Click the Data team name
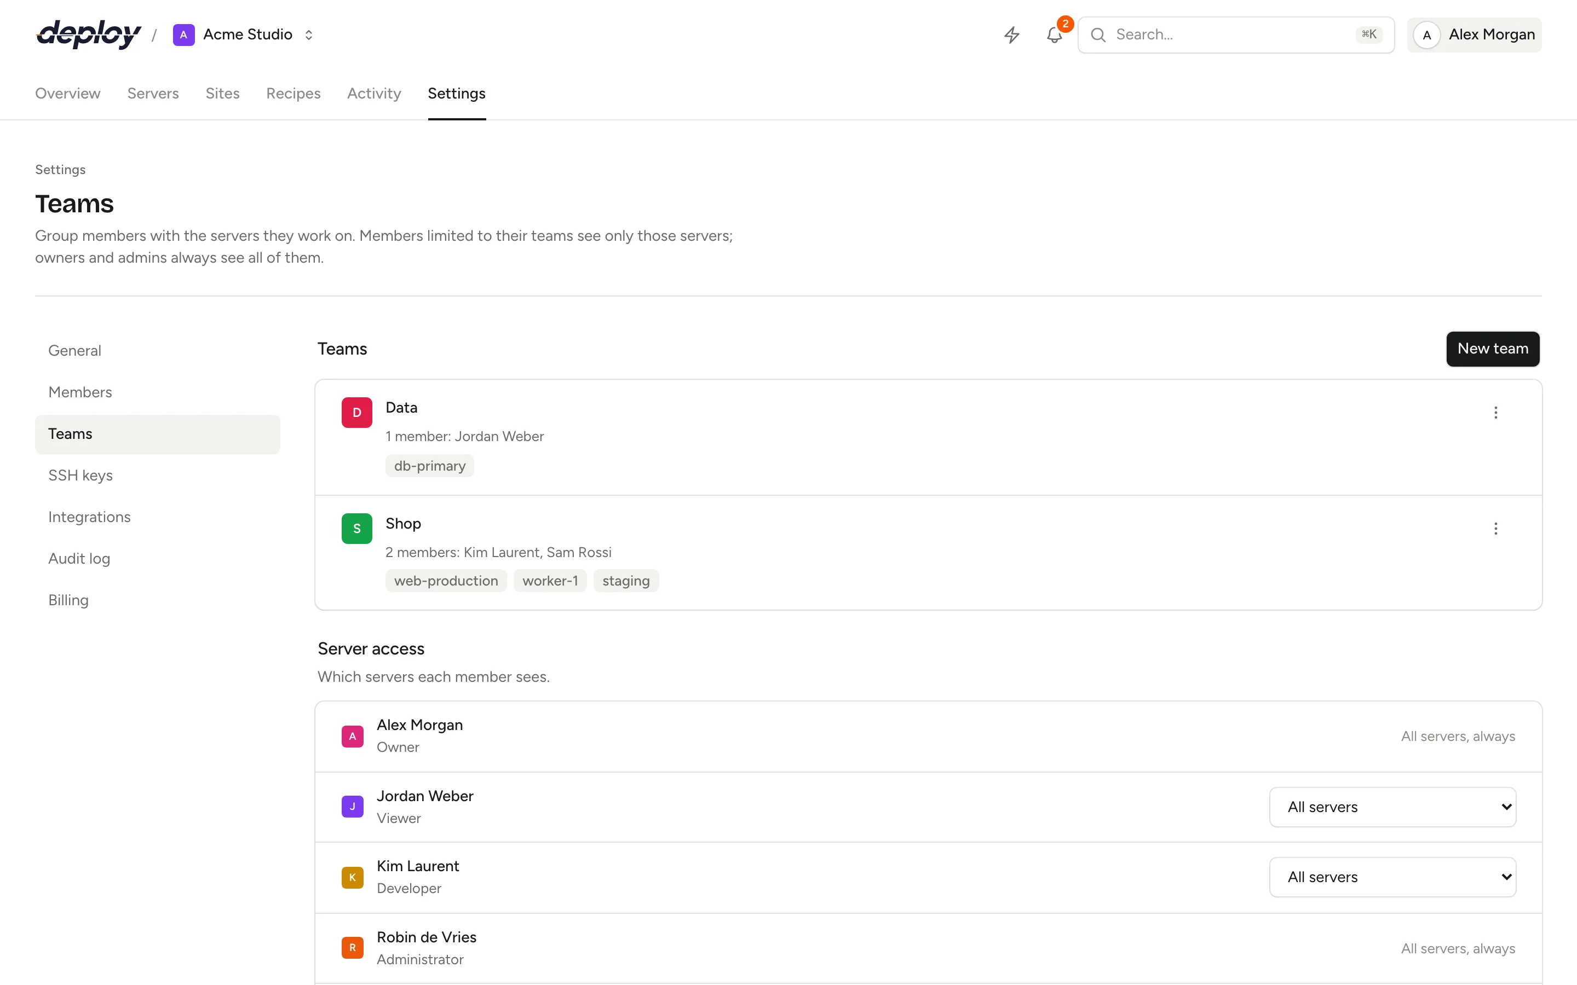 tap(401, 407)
